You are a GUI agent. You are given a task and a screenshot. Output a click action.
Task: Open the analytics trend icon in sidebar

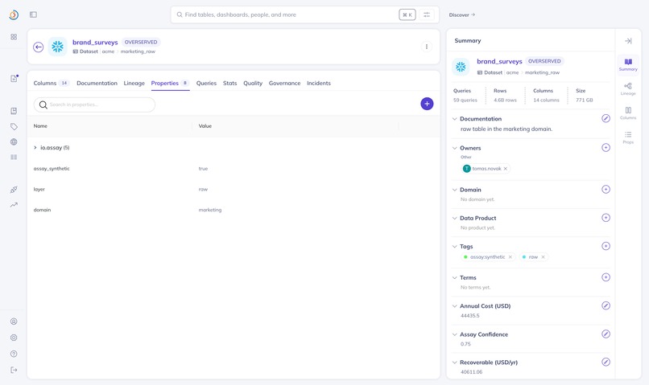[14, 204]
